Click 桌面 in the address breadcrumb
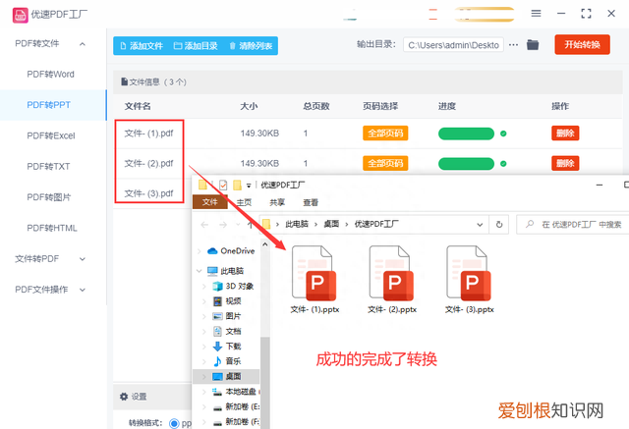 [331, 224]
